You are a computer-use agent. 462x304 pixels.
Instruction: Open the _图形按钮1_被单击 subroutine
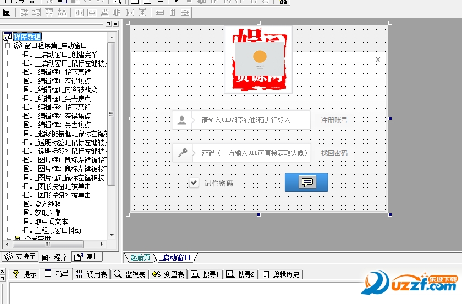pos(63,186)
